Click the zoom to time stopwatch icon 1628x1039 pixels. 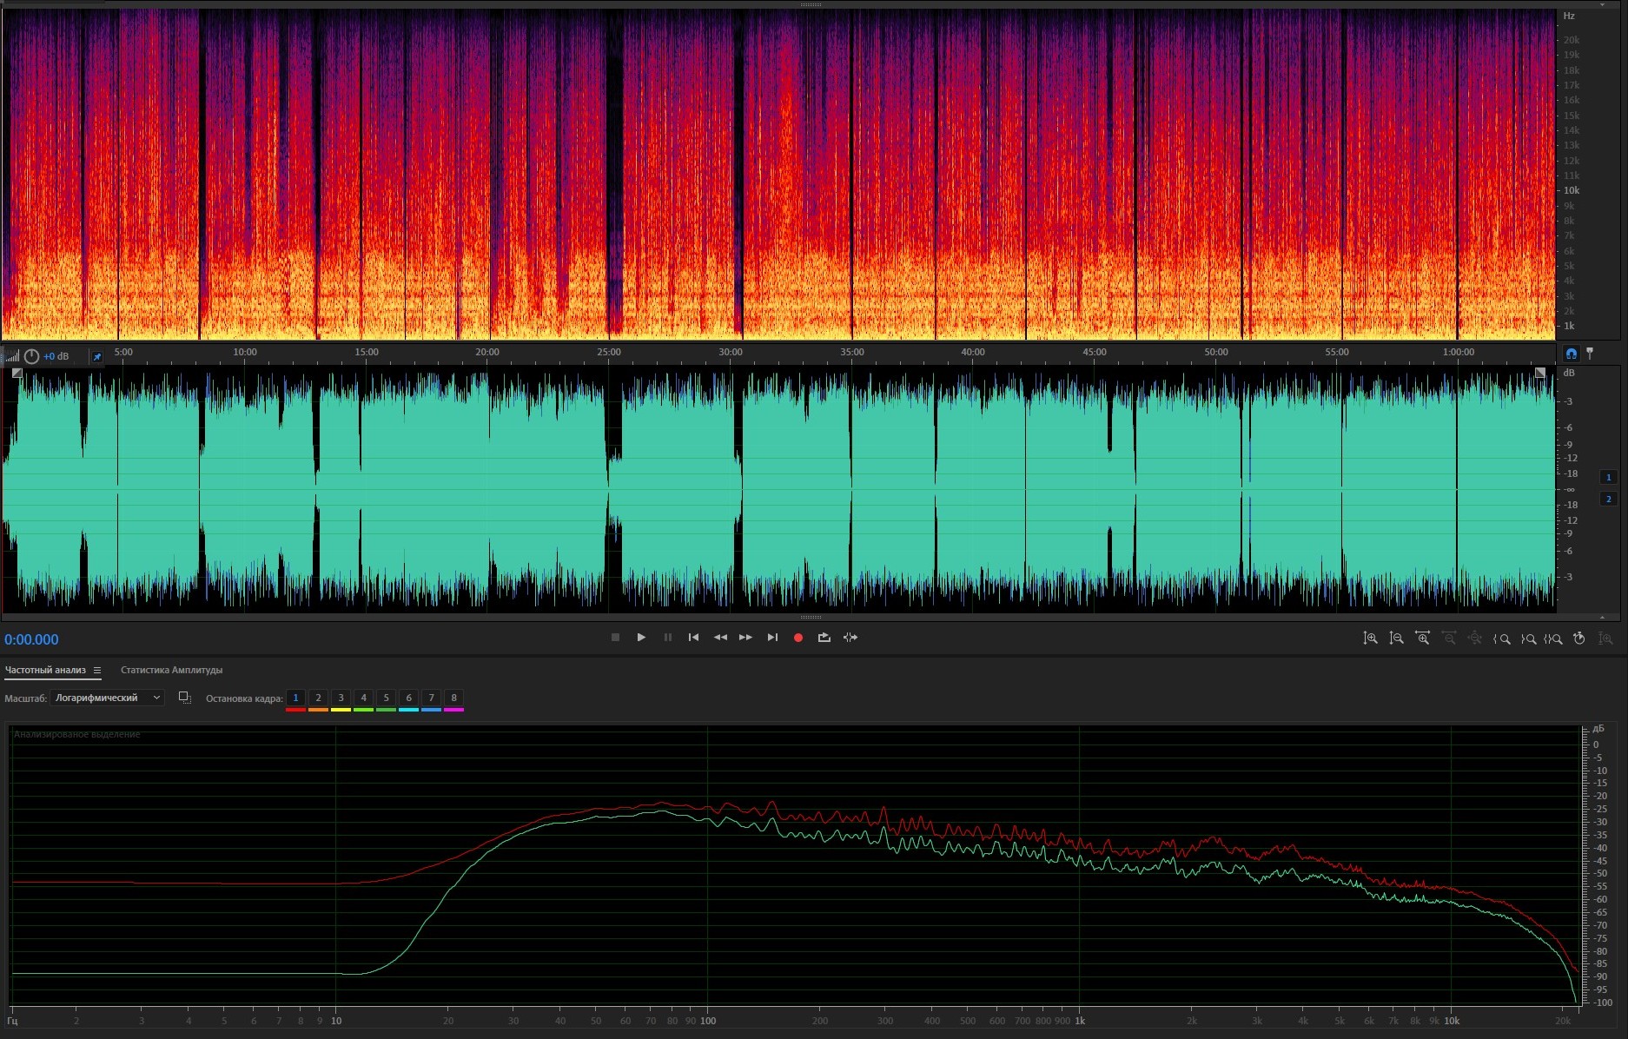coord(1579,639)
